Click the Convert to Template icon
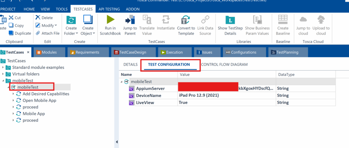The image size is (349, 148). tap(186, 19)
